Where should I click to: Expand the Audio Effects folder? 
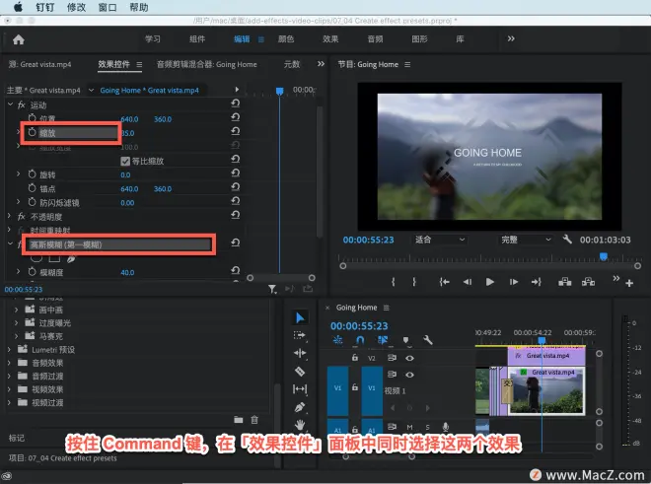(9, 363)
